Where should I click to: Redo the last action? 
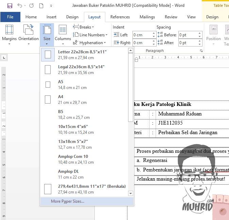31,6
